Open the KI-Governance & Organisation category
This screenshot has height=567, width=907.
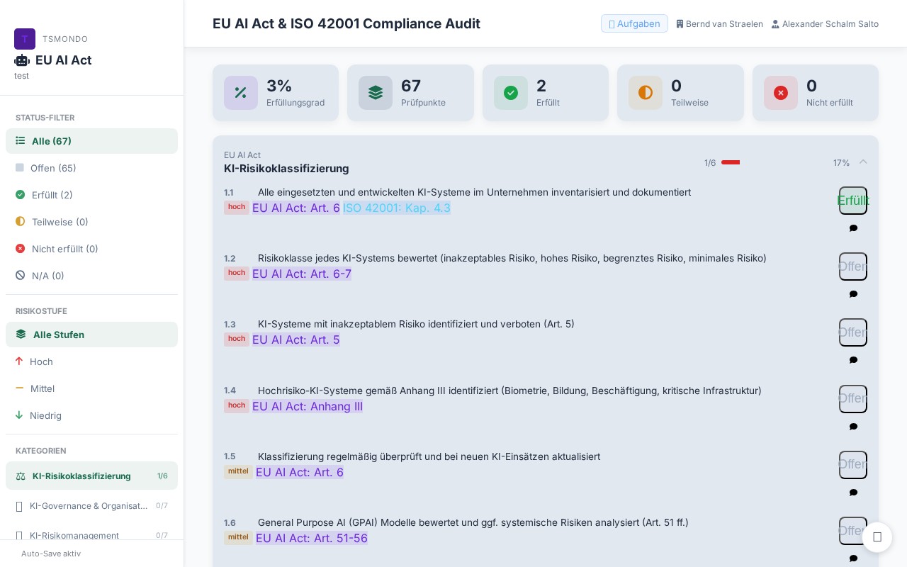coord(91,506)
